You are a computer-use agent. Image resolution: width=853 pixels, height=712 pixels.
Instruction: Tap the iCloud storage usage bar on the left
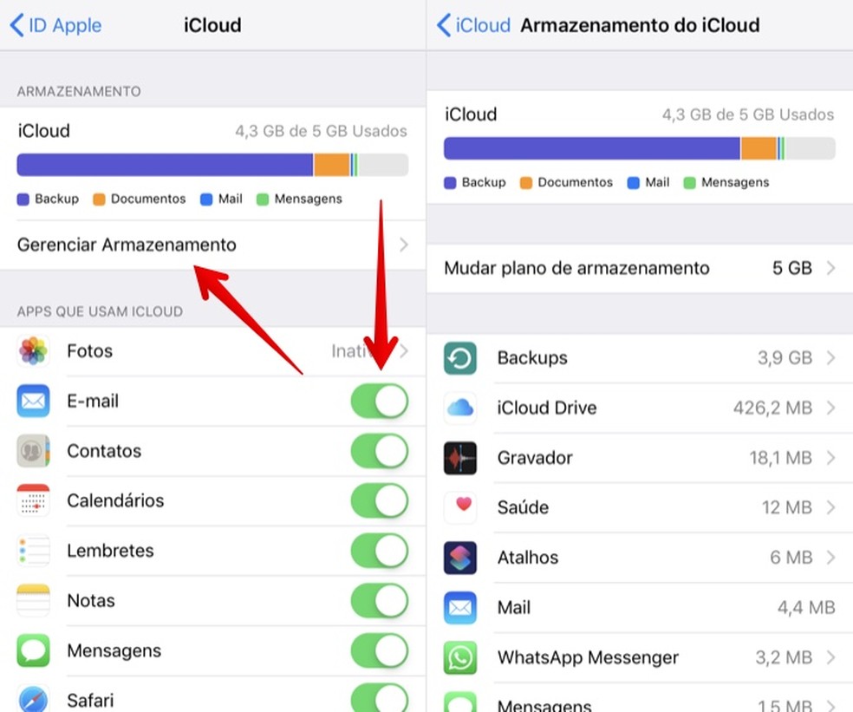click(x=212, y=165)
